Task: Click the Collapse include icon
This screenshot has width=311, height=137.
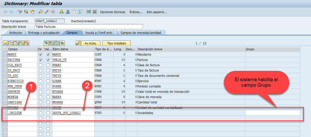Action: click(57, 43)
